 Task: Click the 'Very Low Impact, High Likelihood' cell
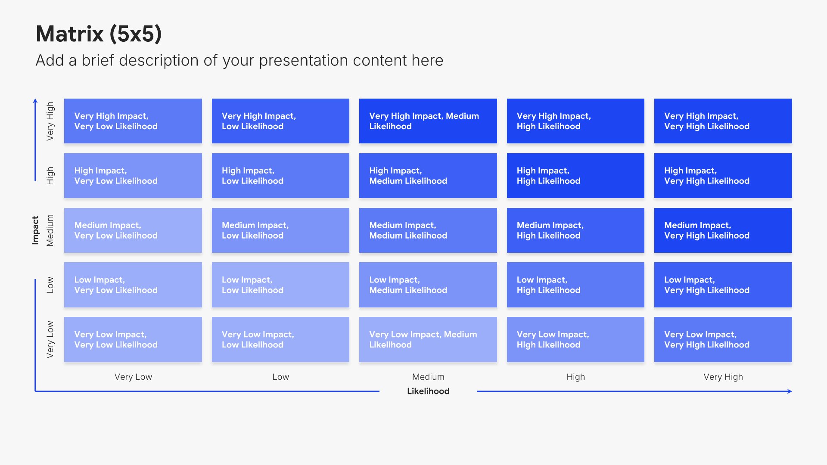pos(575,339)
